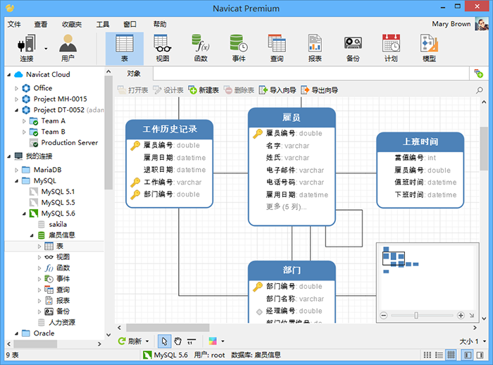Open the 视图 views toolbar button
This screenshot has height=365, width=493.
[163, 48]
